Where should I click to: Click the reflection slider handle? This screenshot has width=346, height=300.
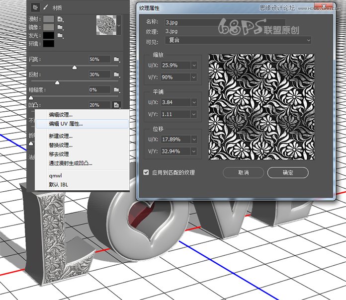coord(57,82)
